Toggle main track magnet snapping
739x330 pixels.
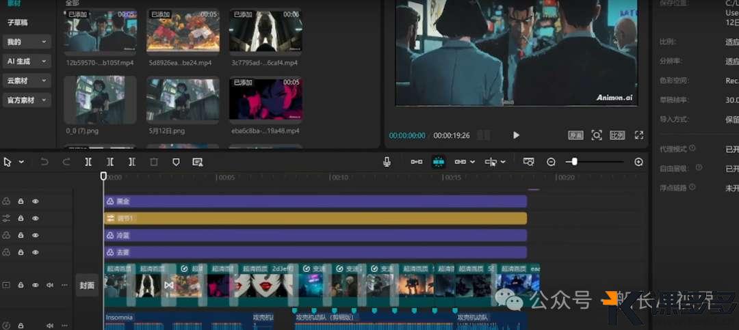[417, 162]
